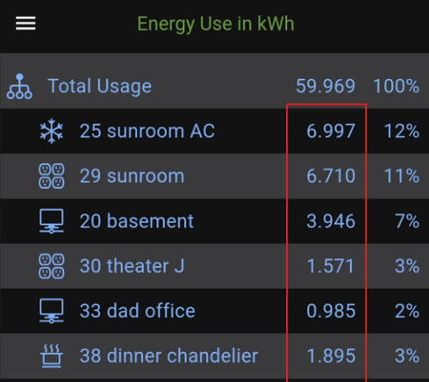The height and width of the screenshot is (382, 429).
Task: Click the 59.969 total kWh value
Action: coord(325,86)
